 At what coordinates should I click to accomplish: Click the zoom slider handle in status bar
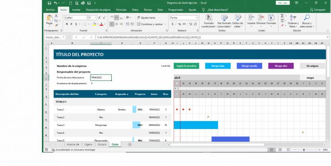pyautogui.click(x=304, y=150)
